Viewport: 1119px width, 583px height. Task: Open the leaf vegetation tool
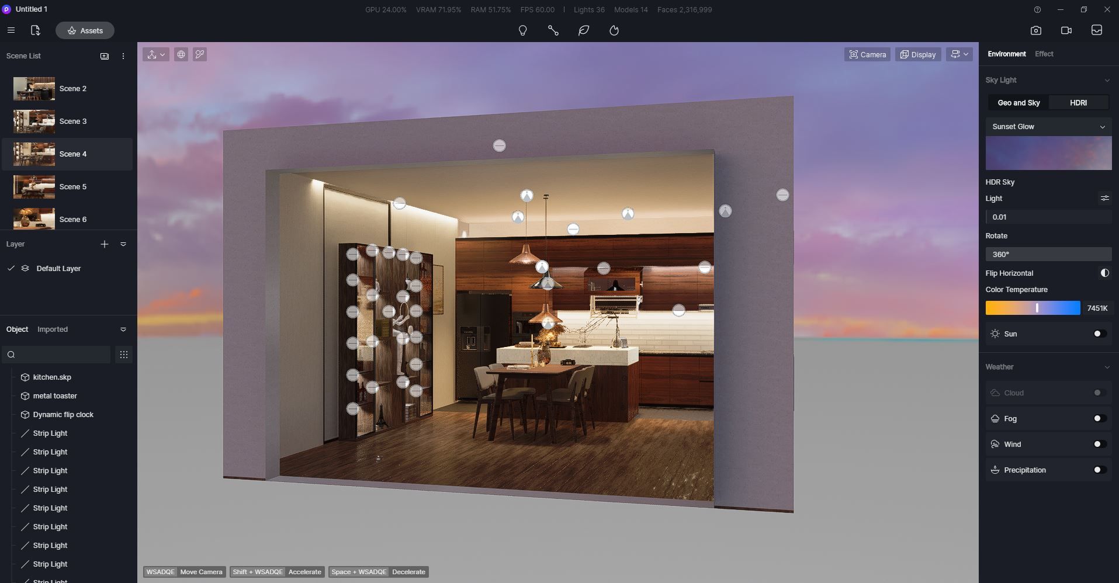(x=583, y=30)
